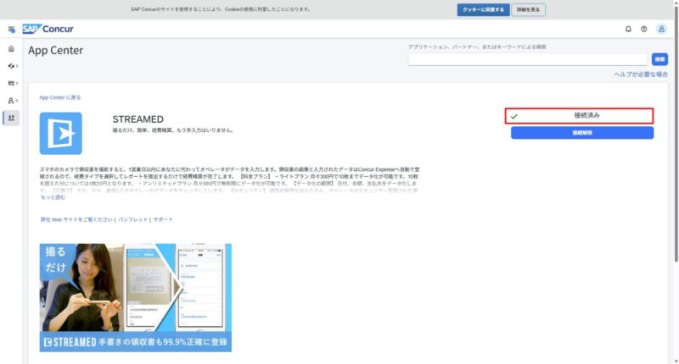Select the App Center sidebar icon
679x364 pixels.
tap(11, 118)
